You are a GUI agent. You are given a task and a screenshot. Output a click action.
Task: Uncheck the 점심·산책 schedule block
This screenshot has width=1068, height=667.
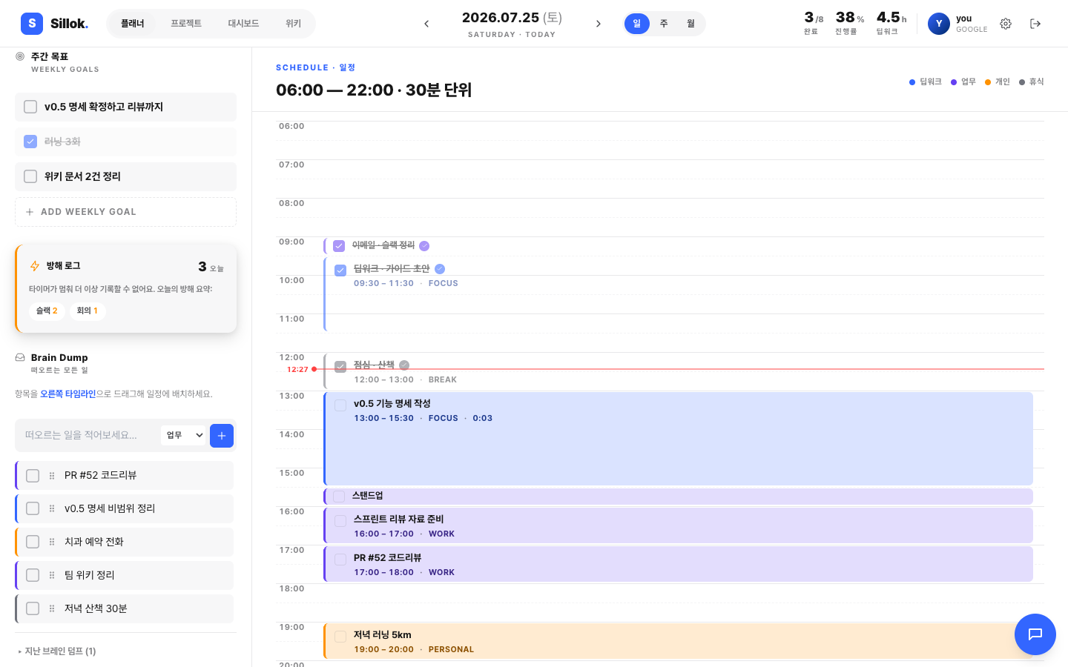(x=340, y=367)
